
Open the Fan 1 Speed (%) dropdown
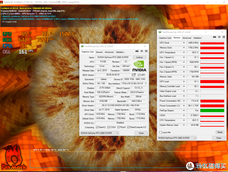[x=184, y=57]
